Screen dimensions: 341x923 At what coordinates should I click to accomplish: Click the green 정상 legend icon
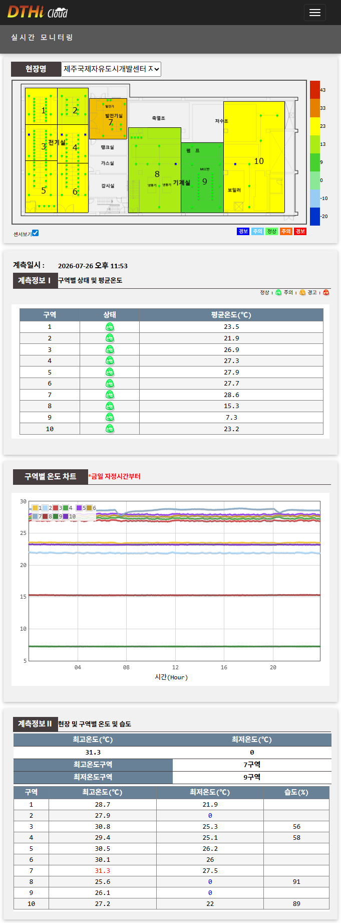[x=278, y=293]
